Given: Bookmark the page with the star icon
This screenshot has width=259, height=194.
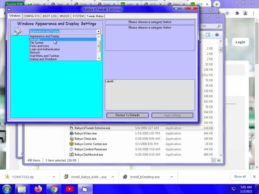Looking at the screenshot, I should pyautogui.click(x=227, y=13).
